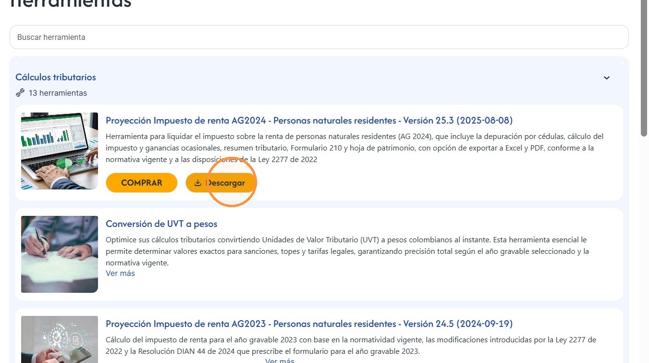Open the pen signing document thumbnail
The image size is (649, 363).
click(60, 254)
